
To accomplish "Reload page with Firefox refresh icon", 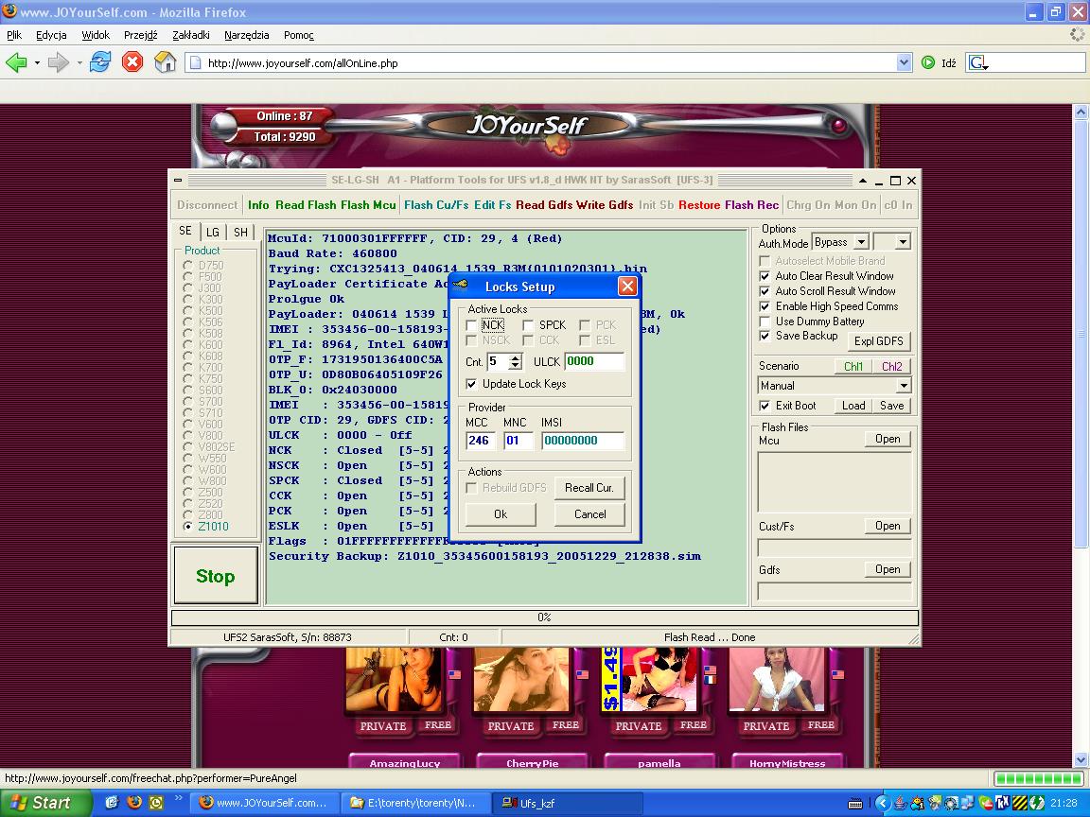I will pyautogui.click(x=100, y=62).
